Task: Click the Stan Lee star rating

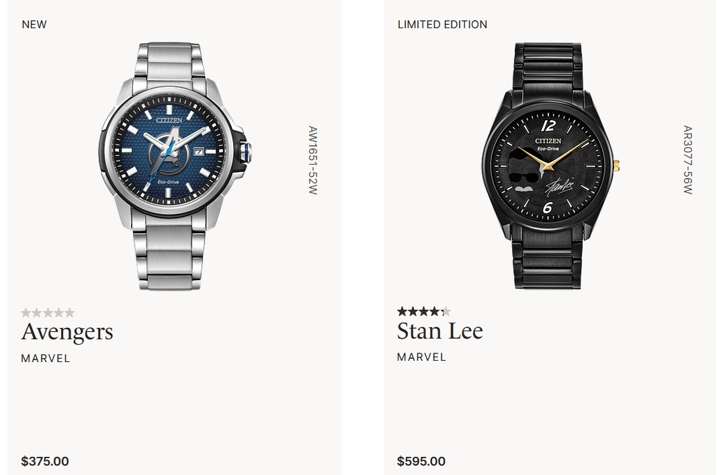Action: 424,312
